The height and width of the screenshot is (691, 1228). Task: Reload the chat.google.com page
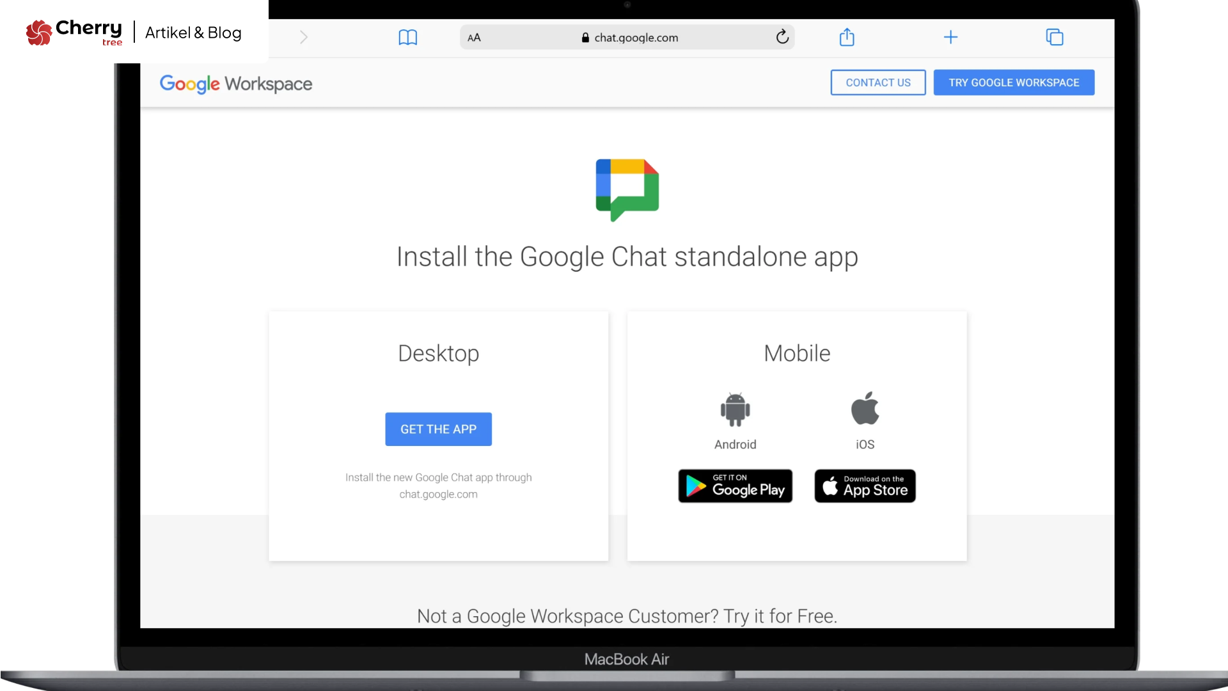[x=782, y=37]
